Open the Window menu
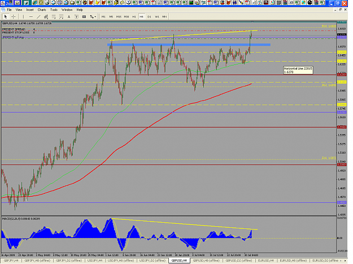 point(67,10)
